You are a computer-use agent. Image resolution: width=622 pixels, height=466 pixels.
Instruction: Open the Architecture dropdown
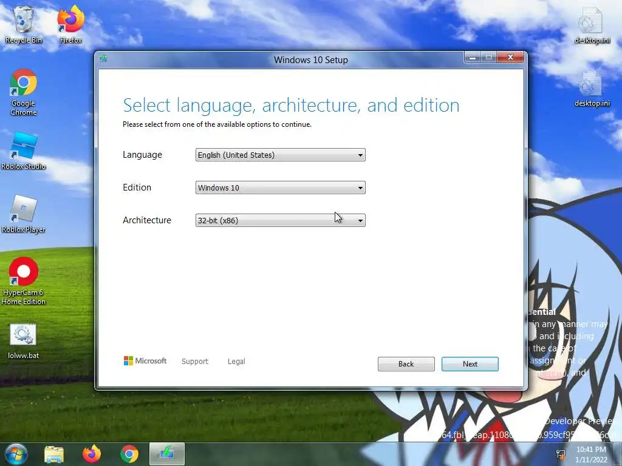pos(280,220)
